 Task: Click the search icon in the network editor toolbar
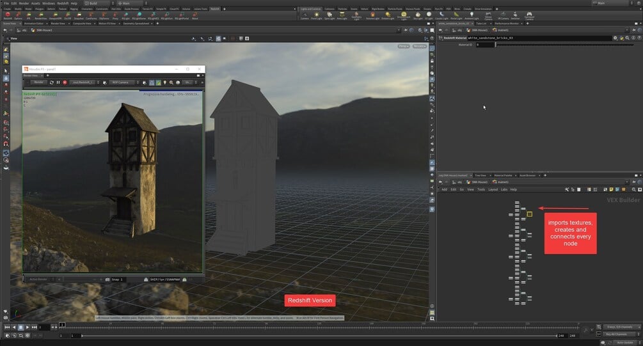pos(633,189)
